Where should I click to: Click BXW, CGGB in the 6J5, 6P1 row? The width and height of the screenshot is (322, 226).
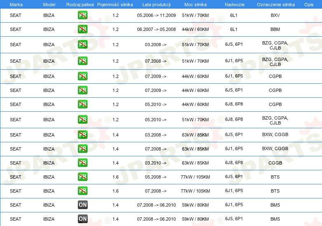coord(275,134)
